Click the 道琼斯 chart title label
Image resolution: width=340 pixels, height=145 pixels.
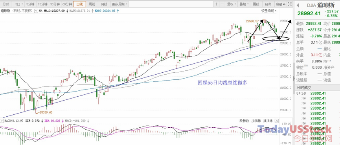pyautogui.click(x=6, y=11)
